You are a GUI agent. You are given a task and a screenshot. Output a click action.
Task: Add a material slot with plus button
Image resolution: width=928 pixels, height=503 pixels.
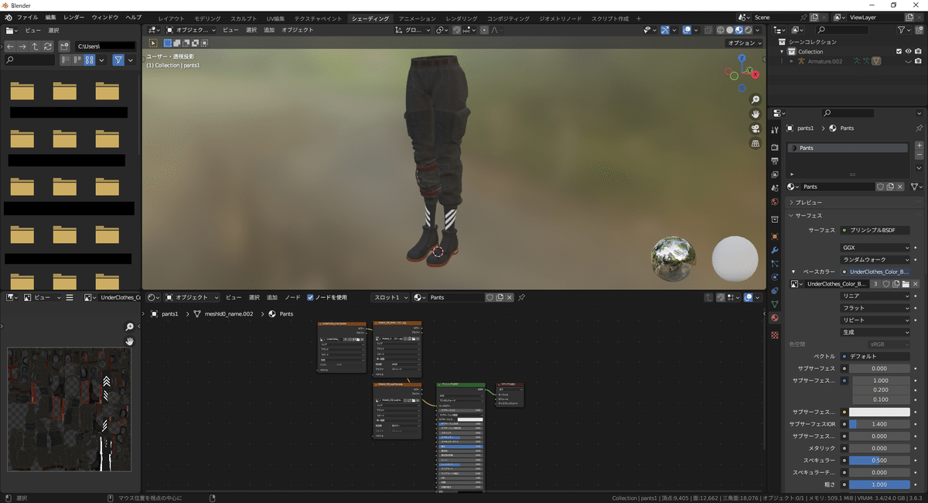tap(919, 145)
